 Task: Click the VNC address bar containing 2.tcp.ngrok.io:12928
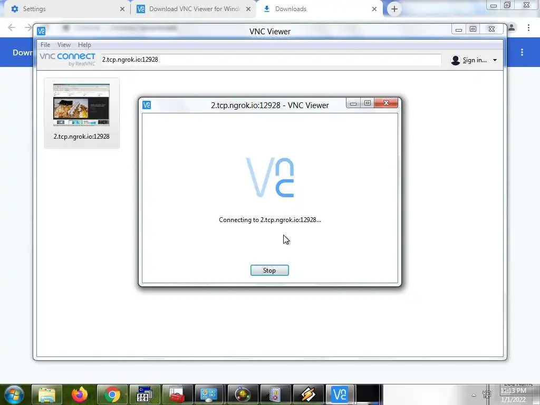271,60
